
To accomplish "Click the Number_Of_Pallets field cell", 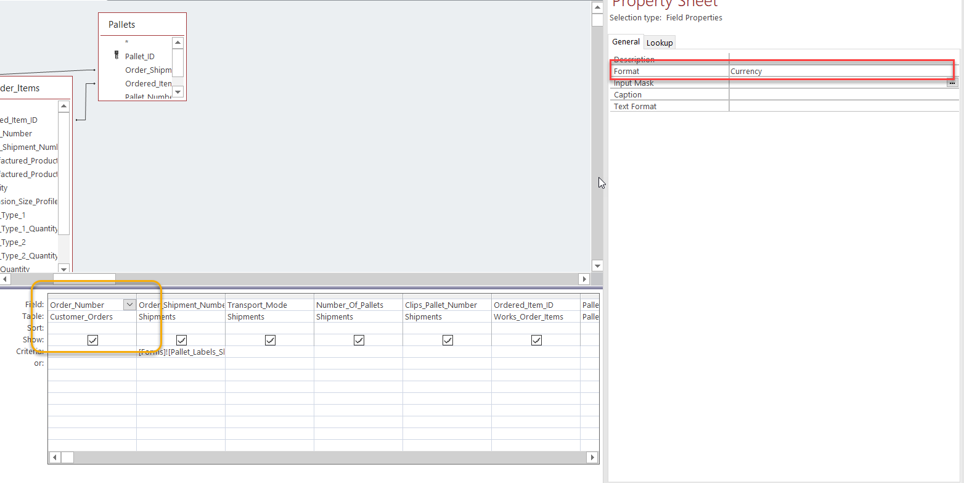I will point(359,305).
